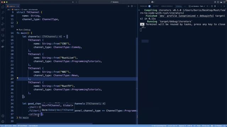
Task: Kill terminal with the trash icon
Action: click(215, 6)
